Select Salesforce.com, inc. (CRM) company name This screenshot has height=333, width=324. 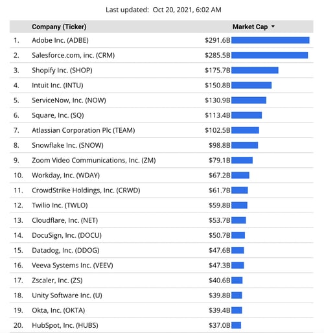[x=73, y=55]
